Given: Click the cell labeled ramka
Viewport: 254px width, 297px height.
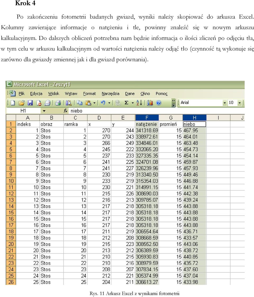Looking at the screenshot, I should coord(75,124).
